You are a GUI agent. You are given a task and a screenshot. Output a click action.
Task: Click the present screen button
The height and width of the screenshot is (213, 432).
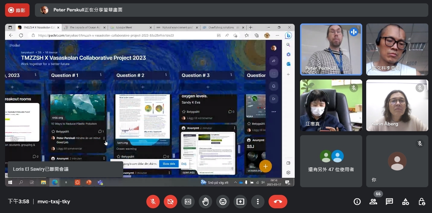click(x=240, y=202)
